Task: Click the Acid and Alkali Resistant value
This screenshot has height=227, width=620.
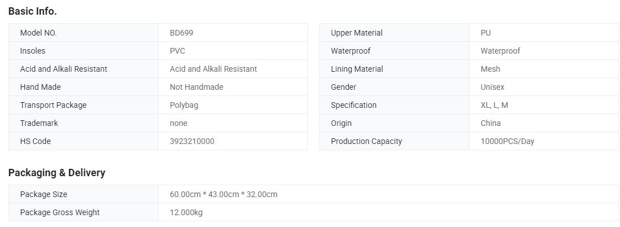Action: tap(213, 69)
